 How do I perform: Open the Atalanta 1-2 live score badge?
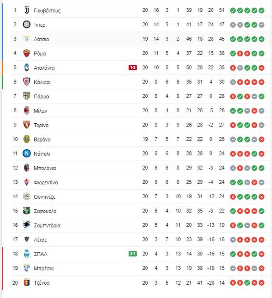coord(132,68)
